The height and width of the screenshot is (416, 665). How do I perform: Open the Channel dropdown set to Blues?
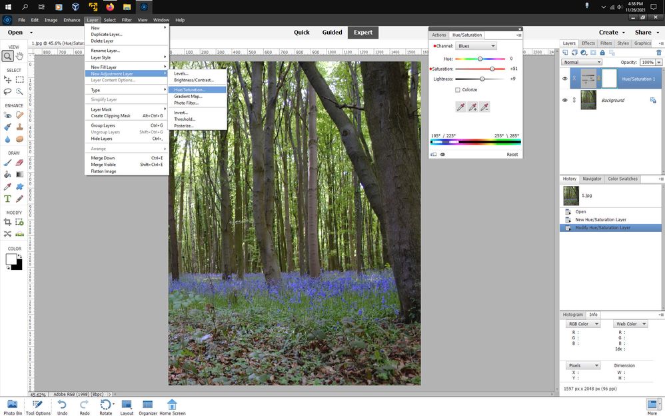click(476, 46)
